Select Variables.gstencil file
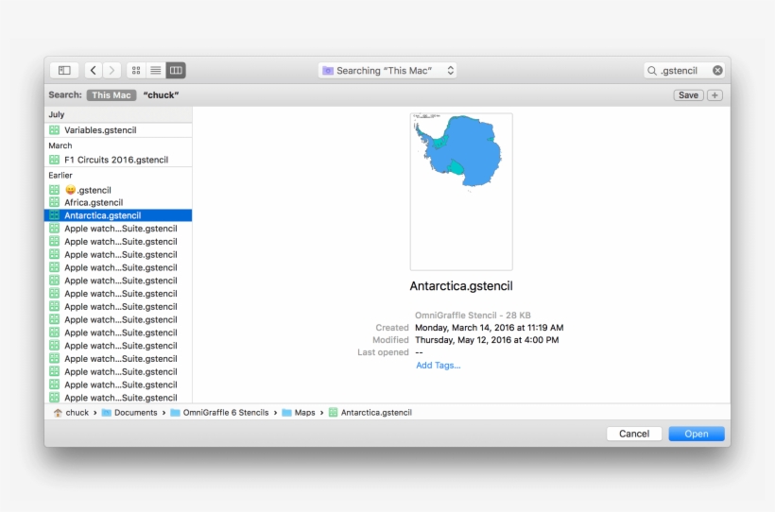 (x=118, y=130)
